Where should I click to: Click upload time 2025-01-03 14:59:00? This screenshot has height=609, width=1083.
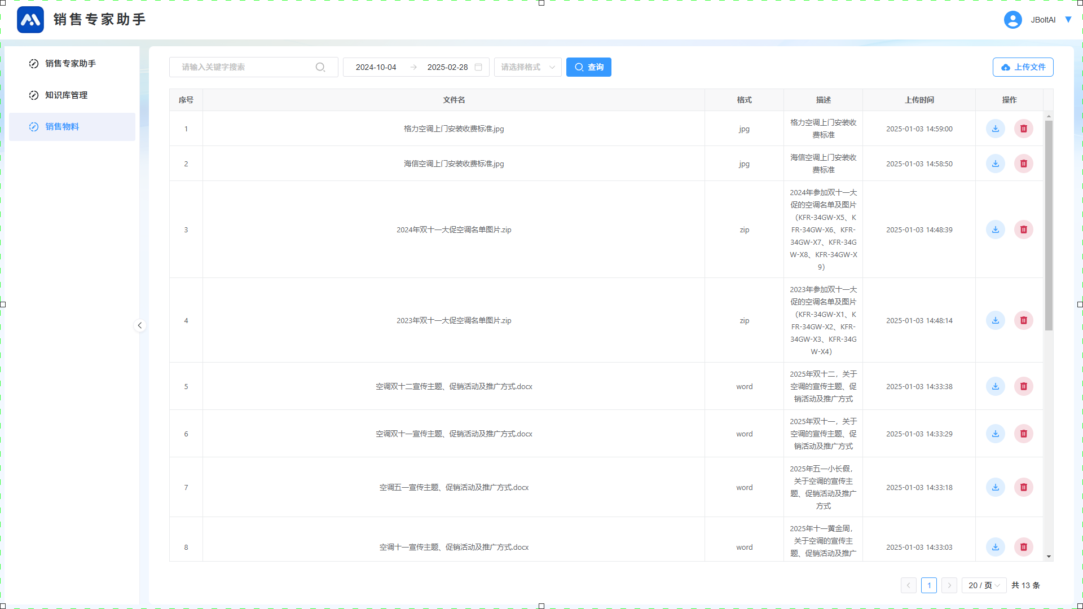919,129
